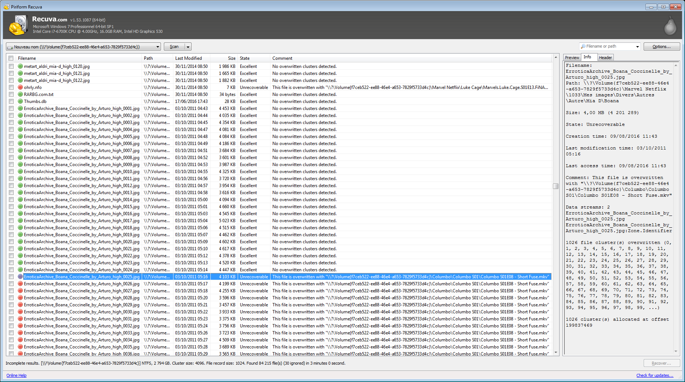Click the drive icon in the volume selector
Screen dimensions: 685x382
pyautogui.click(x=10, y=47)
